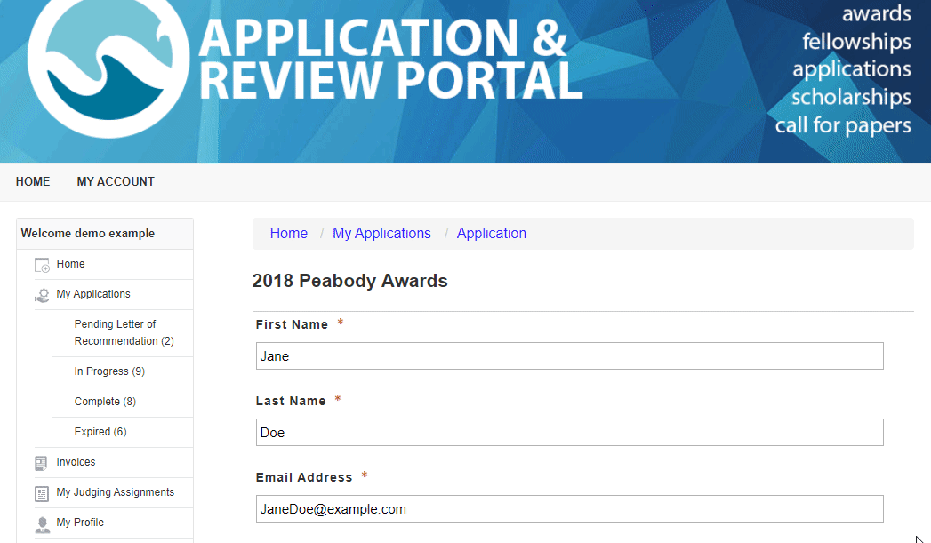
Task: Select Home in the sidebar
Action: [x=70, y=263]
